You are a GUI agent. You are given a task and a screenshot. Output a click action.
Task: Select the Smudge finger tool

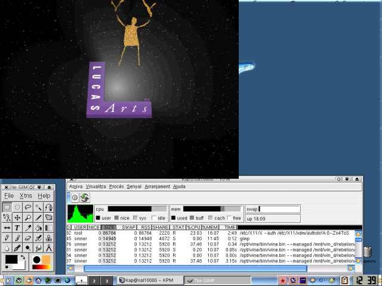point(38,248)
